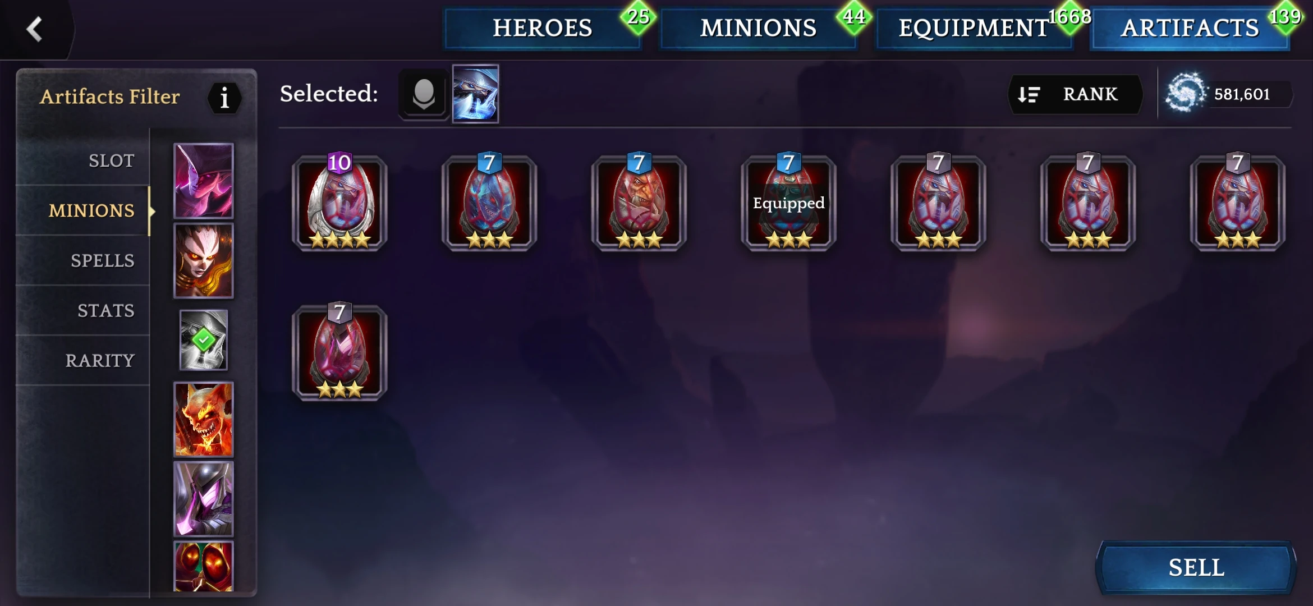Image resolution: width=1313 pixels, height=606 pixels.
Task: Select the crystal egg artifact in second row
Action: pyautogui.click(x=339, y=352)
